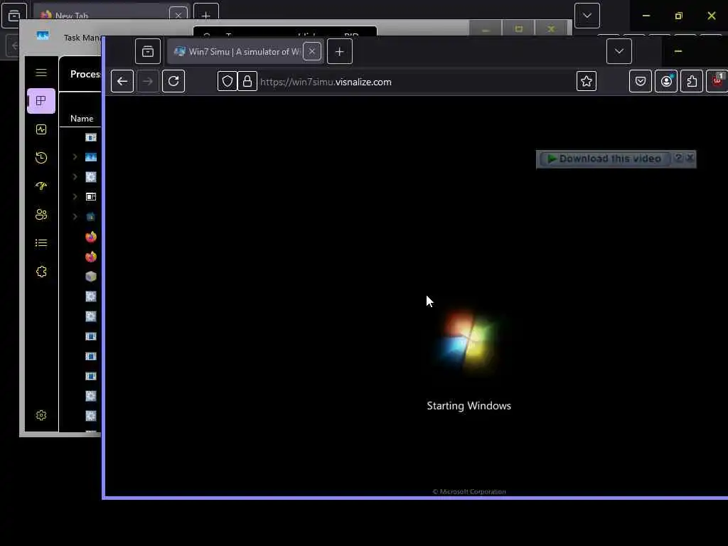Expand the first collapsed process row in Task Manager
This screenshot has width=728, height=546.
click(x=75, y=157)
